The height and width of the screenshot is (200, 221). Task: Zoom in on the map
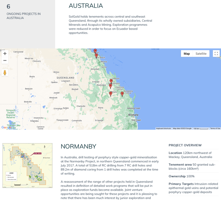click(x=5, y=54)
